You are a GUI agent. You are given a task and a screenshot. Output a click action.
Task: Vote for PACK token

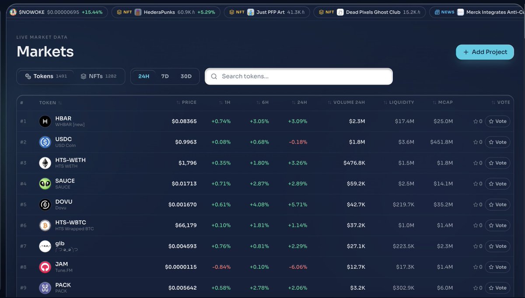[497, 288]
